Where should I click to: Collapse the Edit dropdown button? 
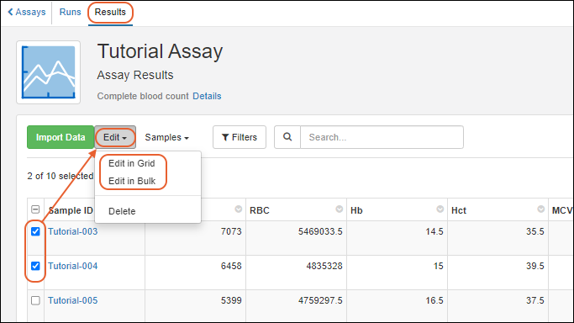(x=115, y=137)
